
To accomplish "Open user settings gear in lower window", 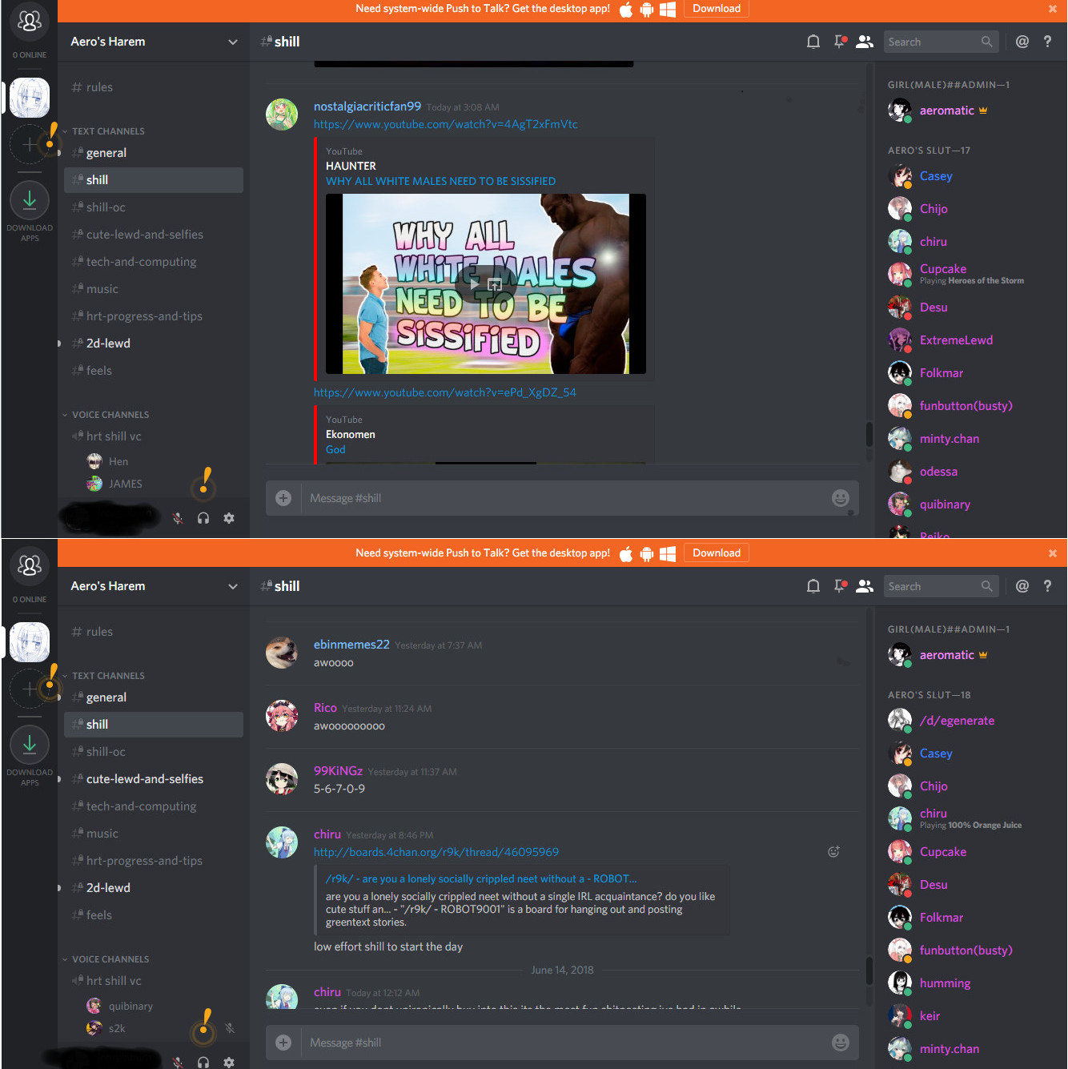I will (x=229, y=1062).
